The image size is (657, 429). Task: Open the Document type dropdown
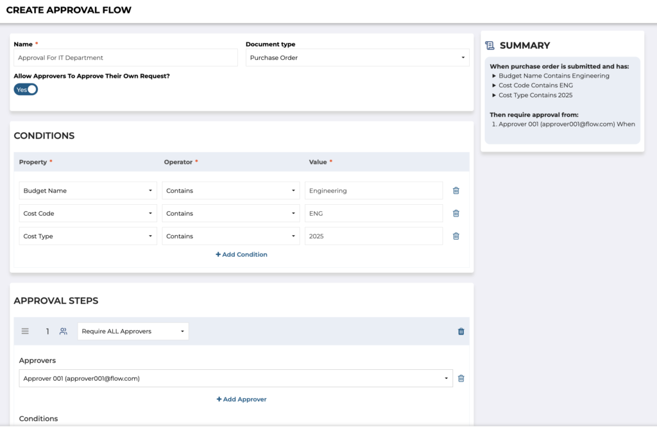click(x=357, y=58)
